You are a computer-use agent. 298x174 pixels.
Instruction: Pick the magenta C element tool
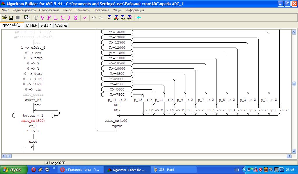(x=62, y=18)
